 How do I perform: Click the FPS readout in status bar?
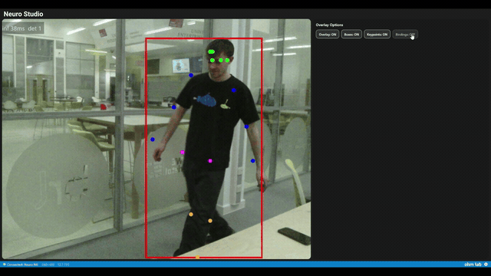(x=64, y=264)
